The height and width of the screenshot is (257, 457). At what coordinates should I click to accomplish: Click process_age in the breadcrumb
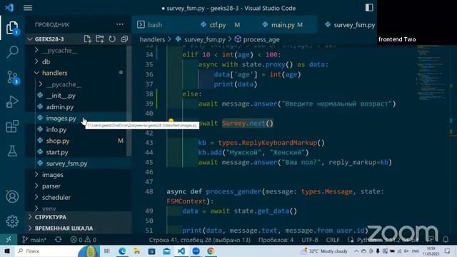[x=261, y=39]
